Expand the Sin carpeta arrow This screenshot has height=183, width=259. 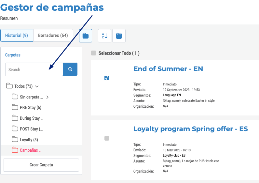click(x=48, y=97)
